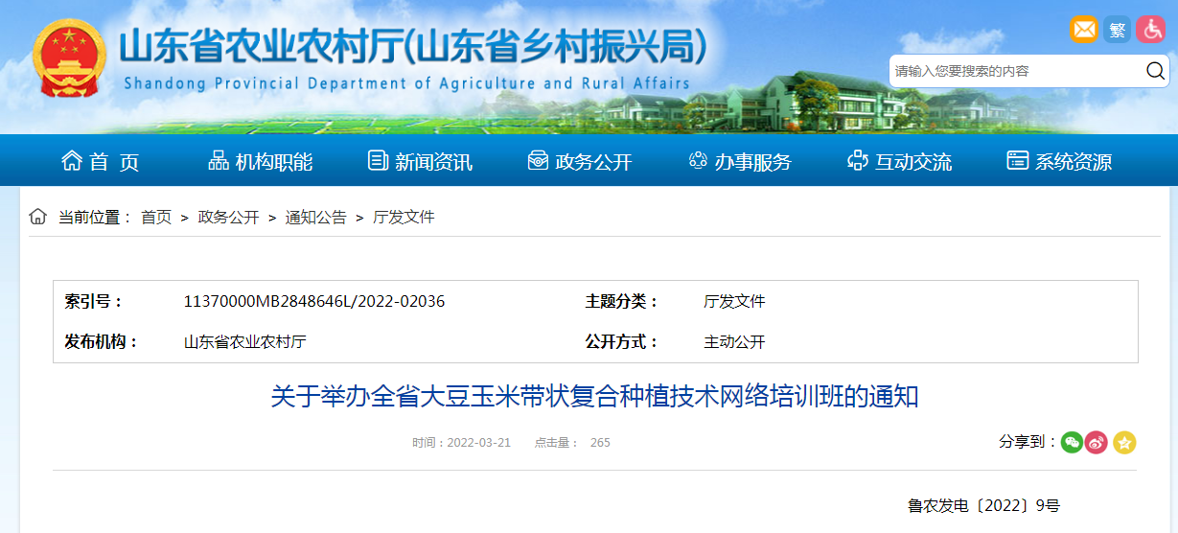Screen dimensions: 1178x533
Task: Open 系统资源 navigation menu
Action: (x=1059, y=162)
